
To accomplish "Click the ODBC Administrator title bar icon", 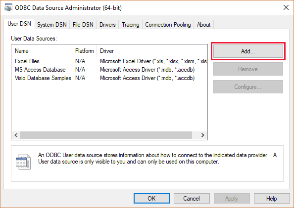I will [x=8, y=8].
